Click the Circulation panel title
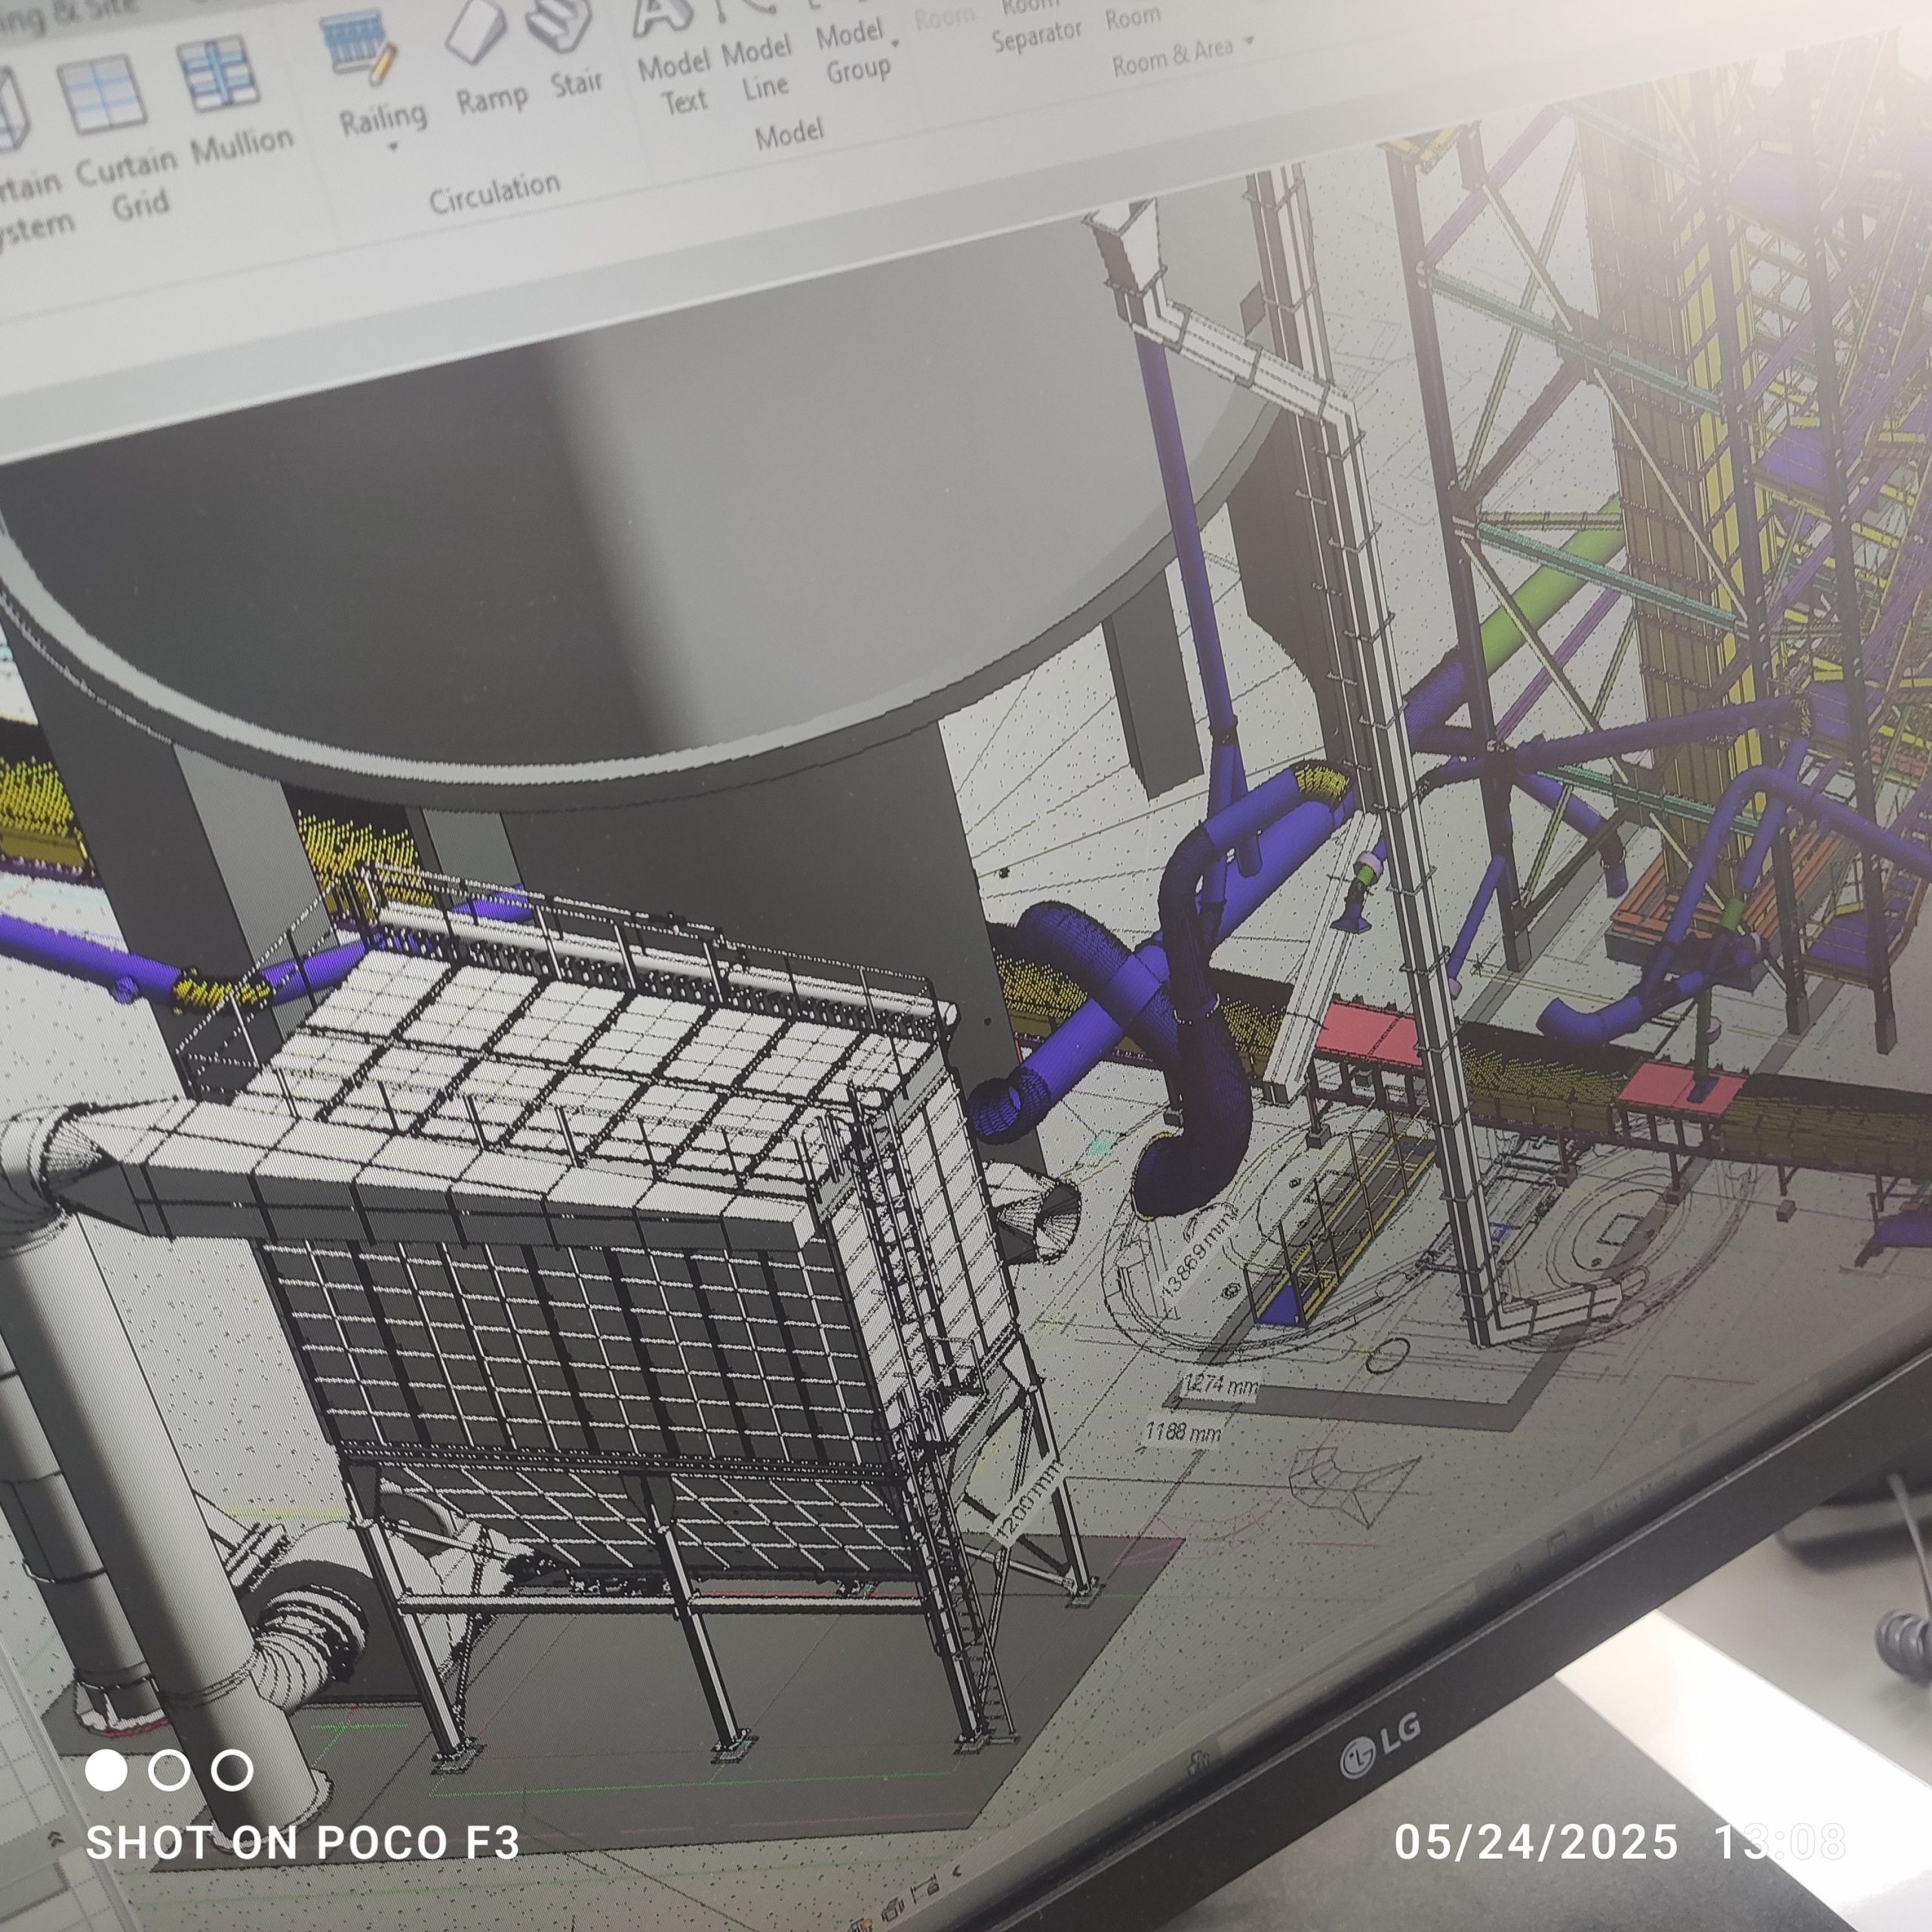Screen dimensions: 1932x1932 (494, 193)
